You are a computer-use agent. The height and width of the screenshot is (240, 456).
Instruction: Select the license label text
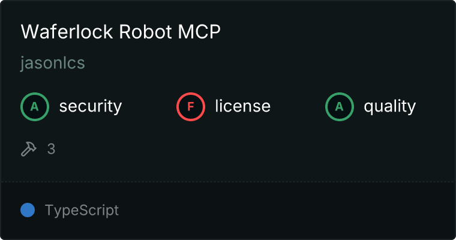tap(243, 106)
